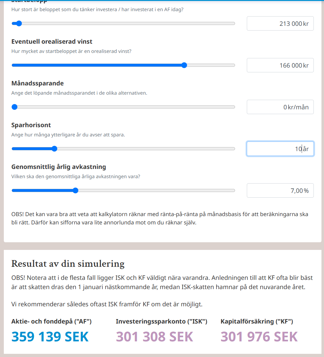This screenshot has height=357, width=324.
Task: Click the 10 år savings horizon field
Action: pos(280,149)
